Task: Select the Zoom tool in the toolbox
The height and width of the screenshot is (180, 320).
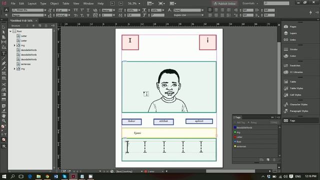Action: pos(3,121)
